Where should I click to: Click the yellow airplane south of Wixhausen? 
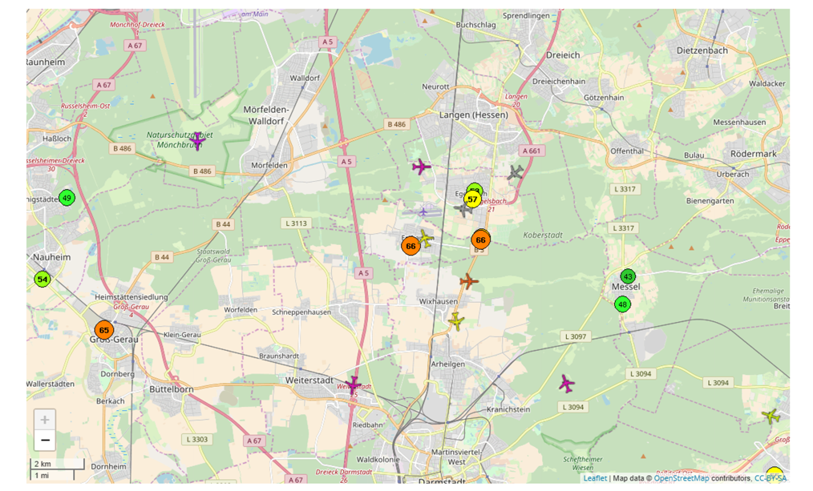456,321
